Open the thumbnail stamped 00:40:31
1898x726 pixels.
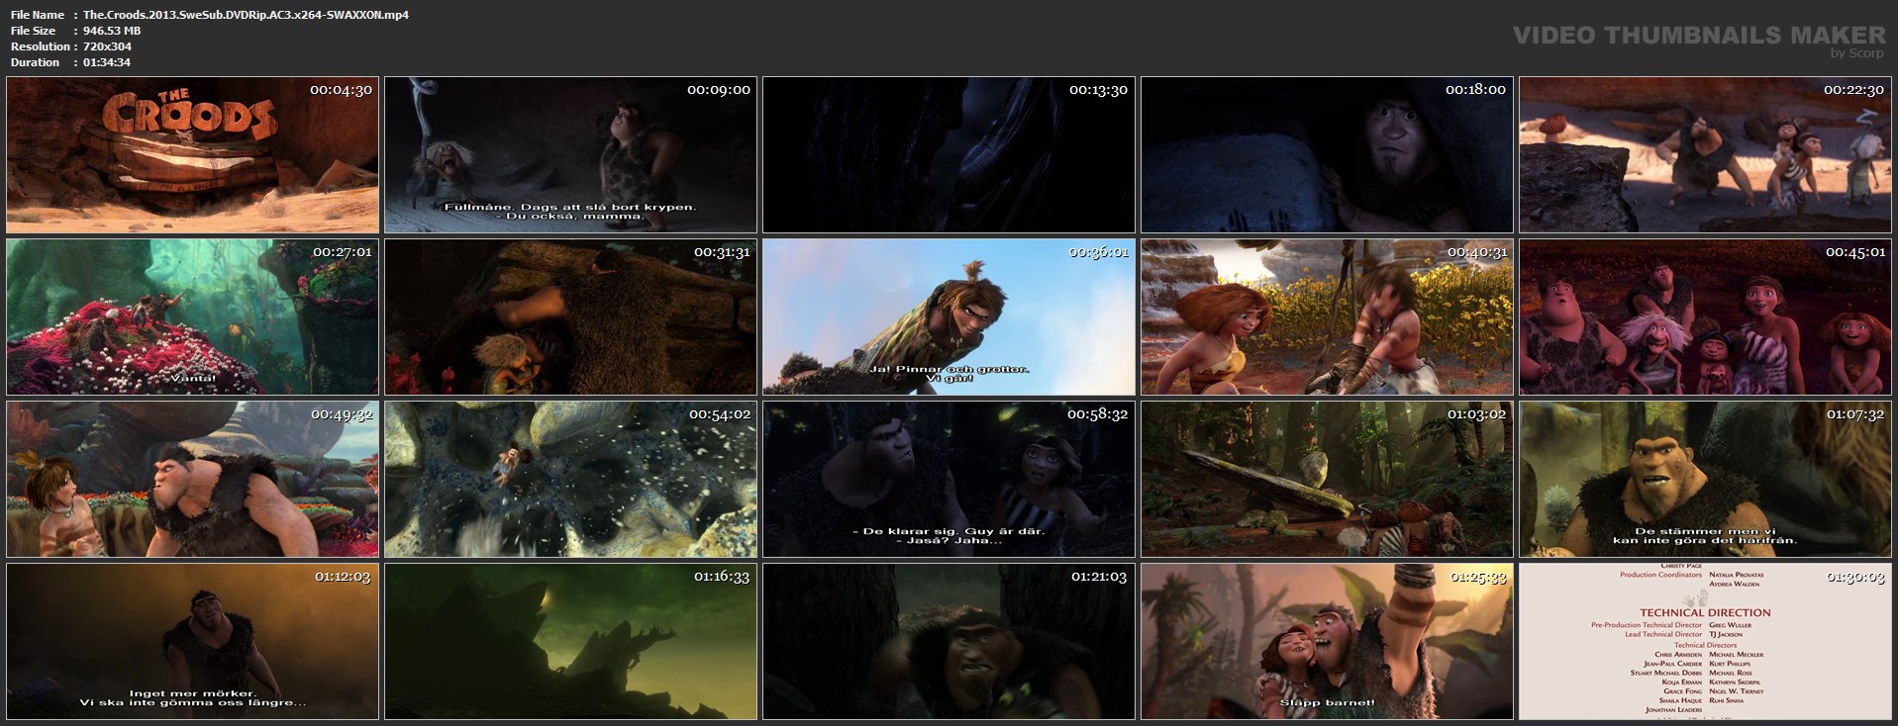(1327, 318)
